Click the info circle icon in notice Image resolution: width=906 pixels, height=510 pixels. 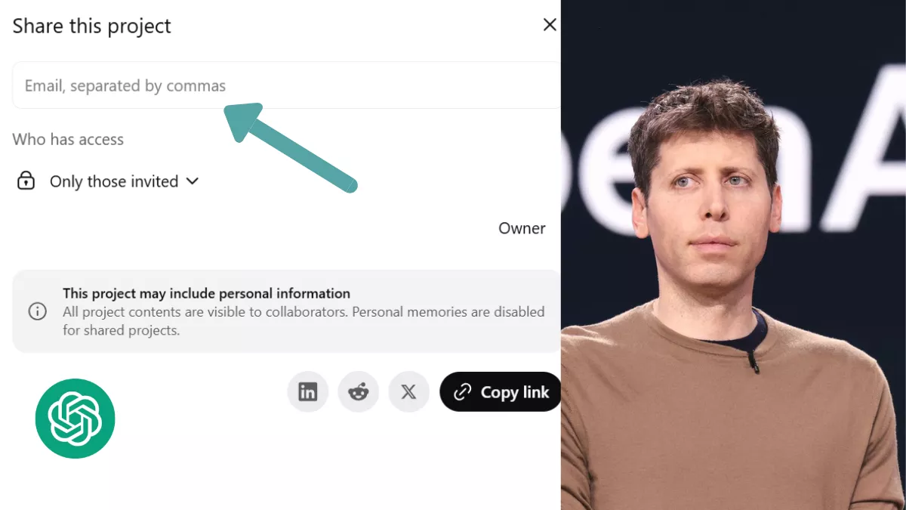[37, 311]
